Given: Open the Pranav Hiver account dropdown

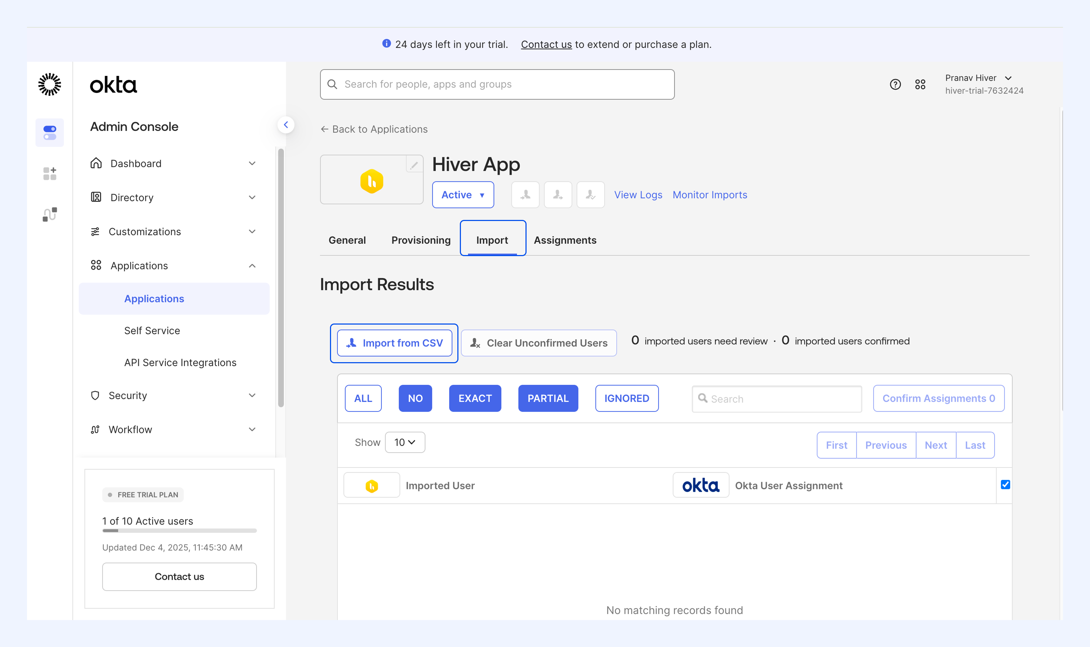Looking at the screenshot, I should point(984,84).
